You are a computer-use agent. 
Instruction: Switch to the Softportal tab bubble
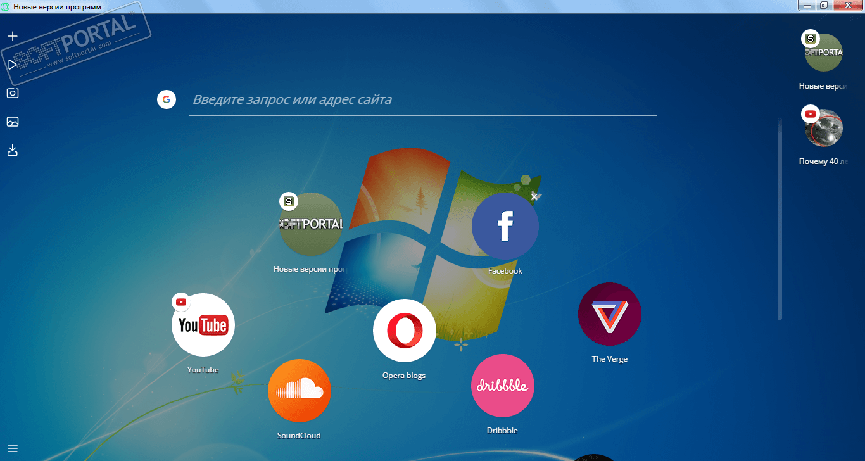(x=824, y=53)
